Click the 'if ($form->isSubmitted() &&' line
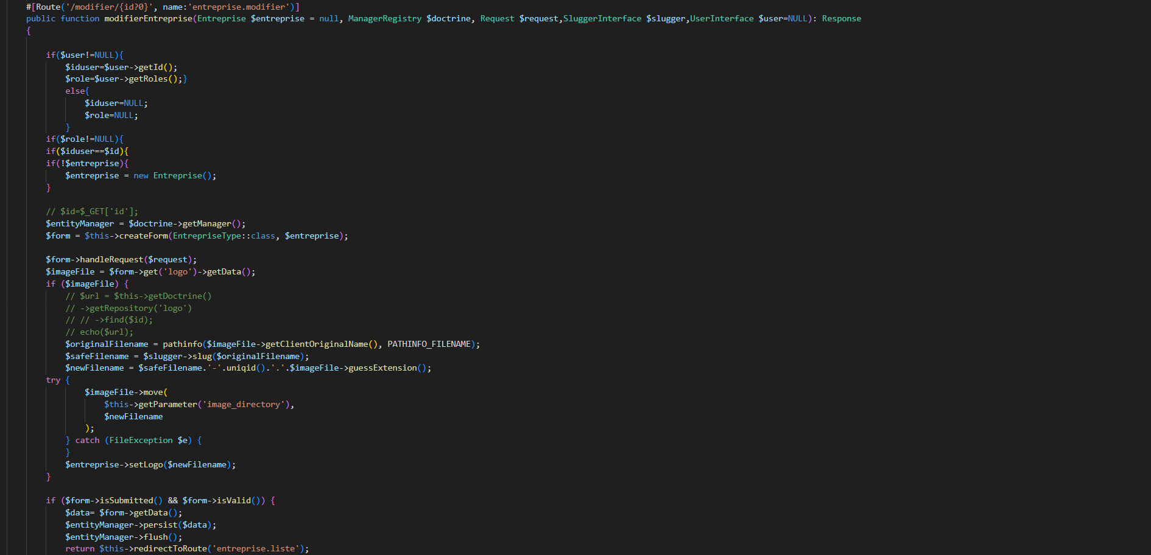 point(160,501)
